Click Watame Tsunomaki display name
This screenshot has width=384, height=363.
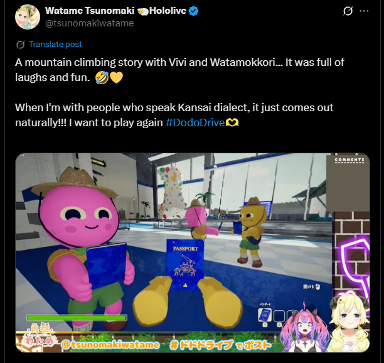90,11
